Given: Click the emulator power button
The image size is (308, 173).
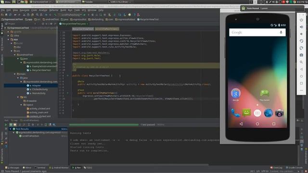Looking at the screenshot, I should click(301, 20).
